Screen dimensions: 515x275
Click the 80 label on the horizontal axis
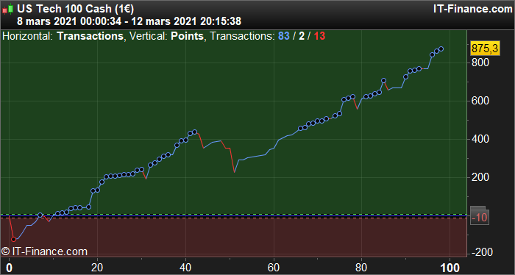pos(361,268)
